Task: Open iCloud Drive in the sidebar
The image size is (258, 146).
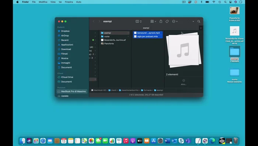Action: (67, 77)
